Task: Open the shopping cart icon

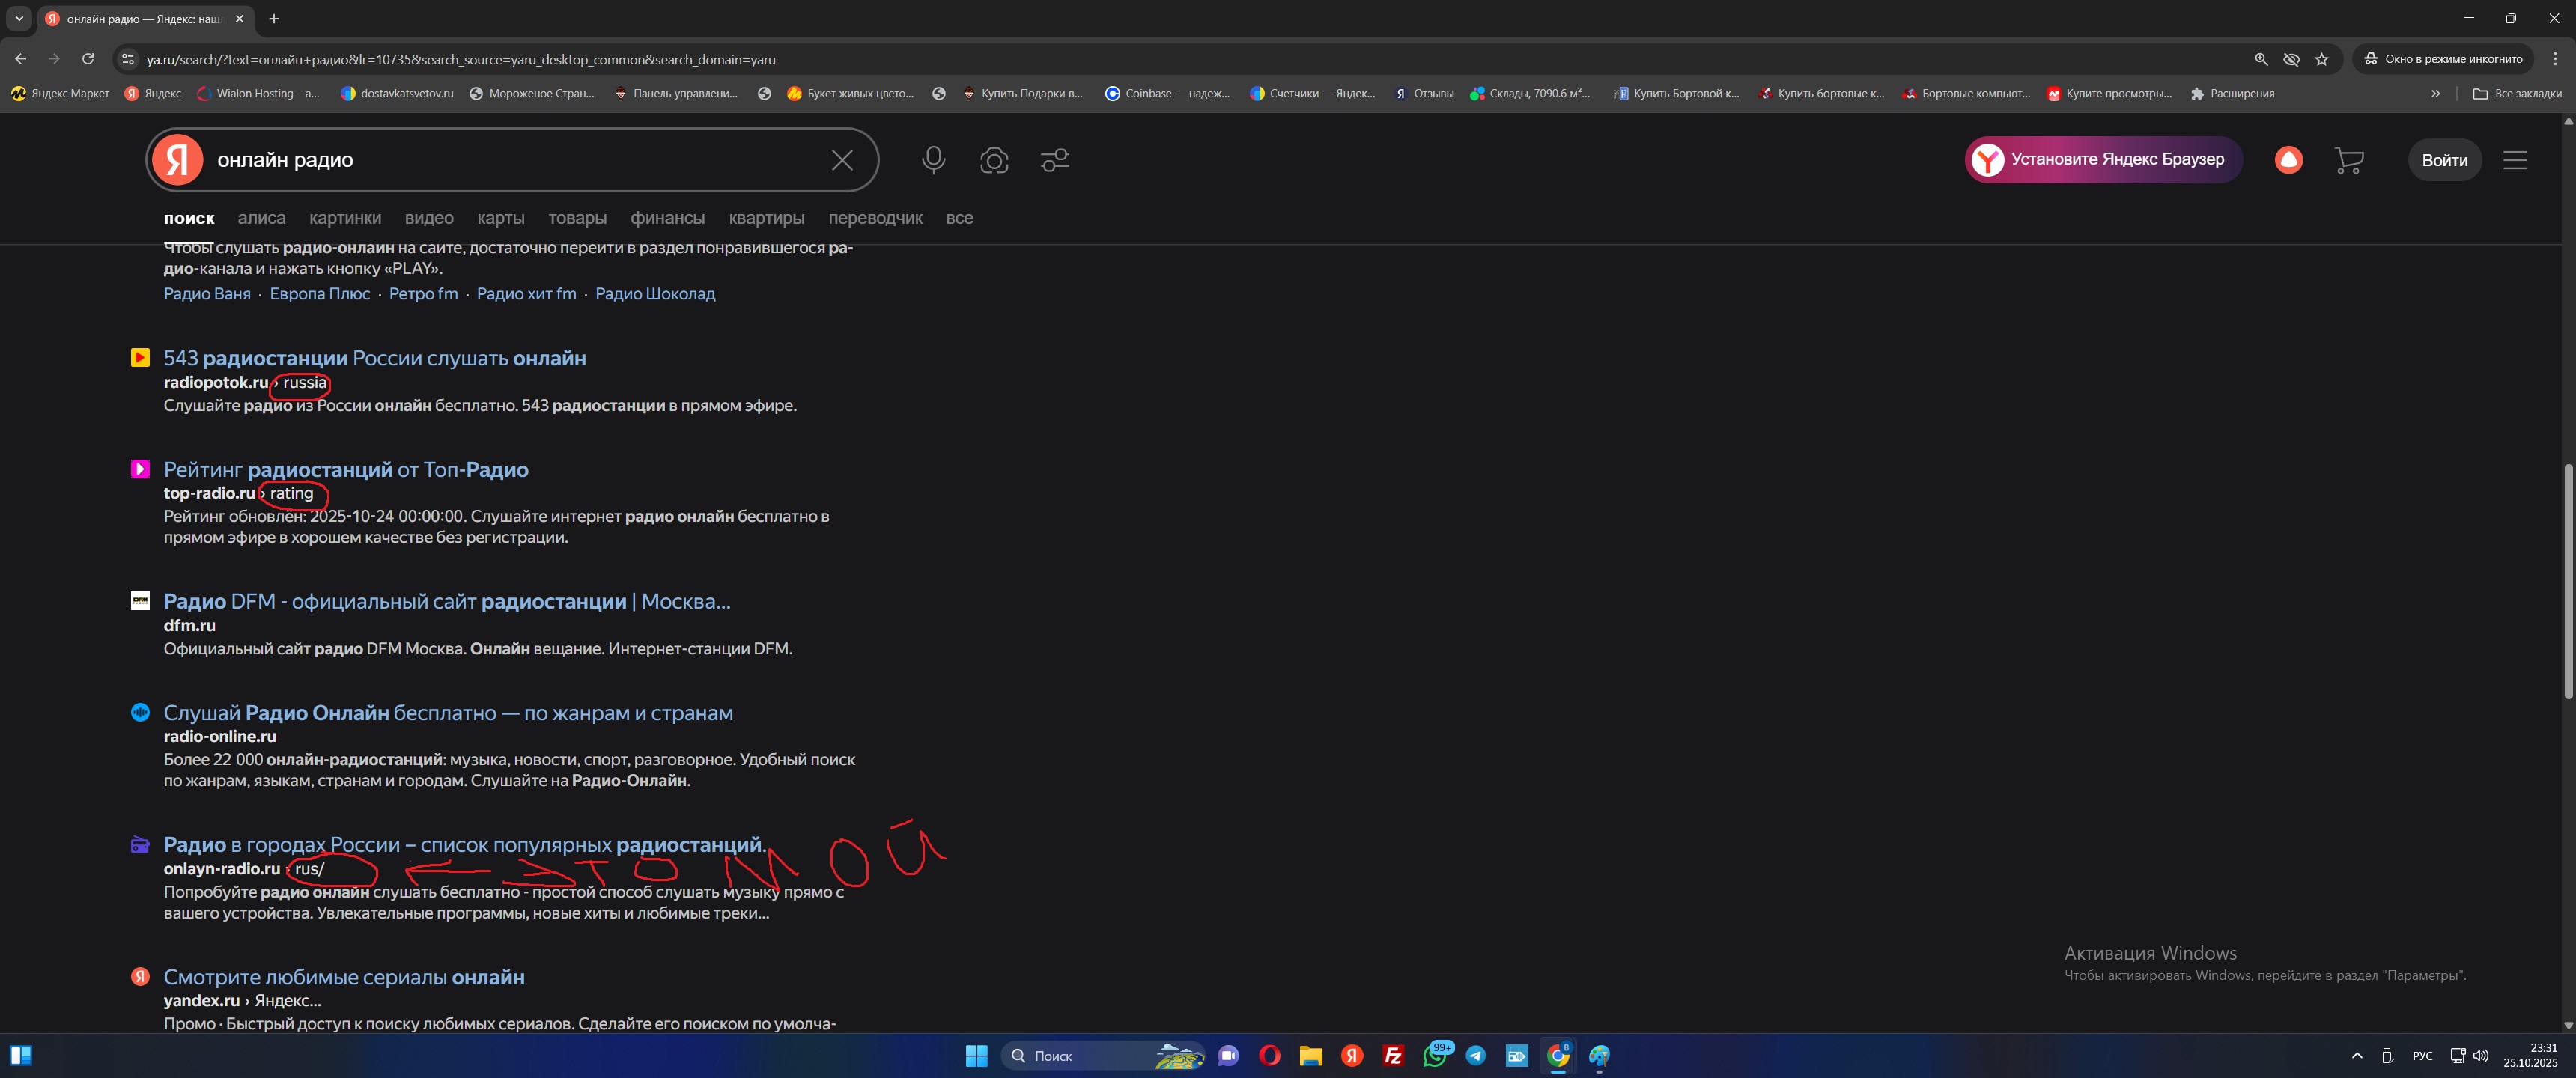Action: click(2348, 160)
